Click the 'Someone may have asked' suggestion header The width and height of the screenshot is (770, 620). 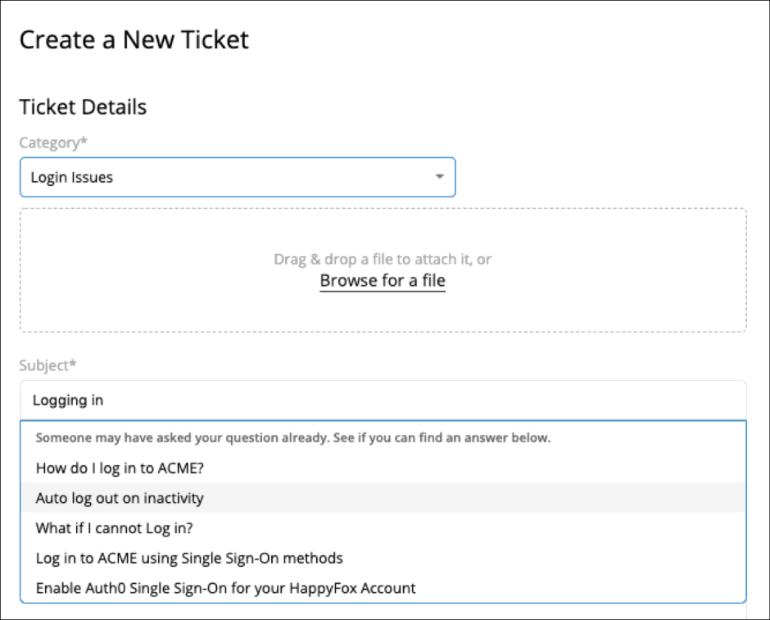292,438
